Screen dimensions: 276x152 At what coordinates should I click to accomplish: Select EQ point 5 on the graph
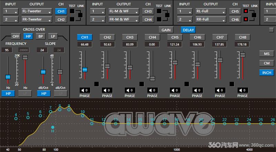tap(28, 117)
